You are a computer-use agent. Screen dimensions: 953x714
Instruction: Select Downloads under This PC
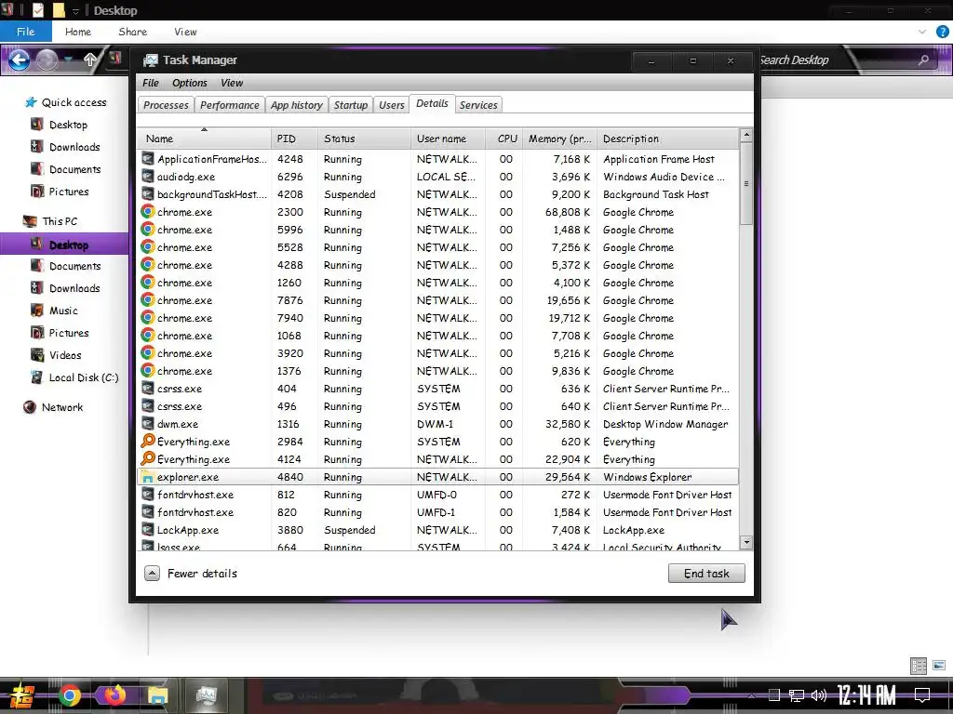coord(74,288)
